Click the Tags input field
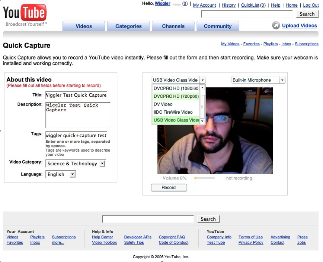Viewport: 323px width, 262px height. click(x=76, y=135)
